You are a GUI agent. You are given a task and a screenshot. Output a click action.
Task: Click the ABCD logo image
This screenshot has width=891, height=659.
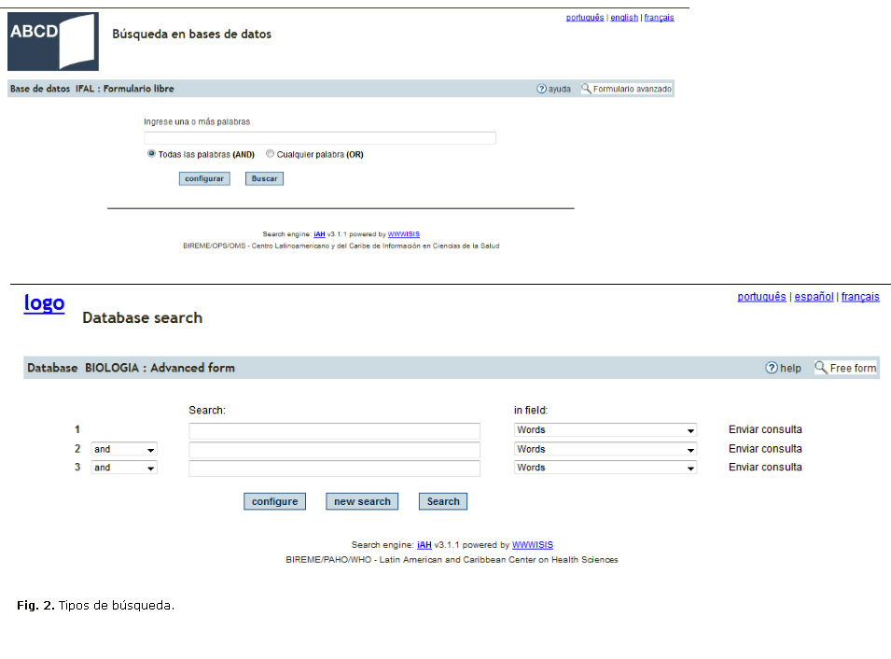coord(52,41)
